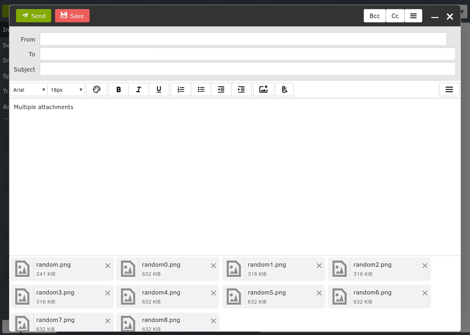Select the random7.png file name
The width and height of the screenshot is (470, 335).
55,320
